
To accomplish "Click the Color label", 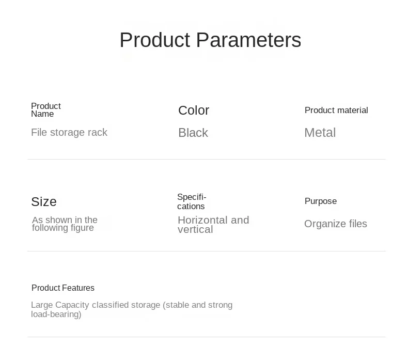I will (193, 111).
